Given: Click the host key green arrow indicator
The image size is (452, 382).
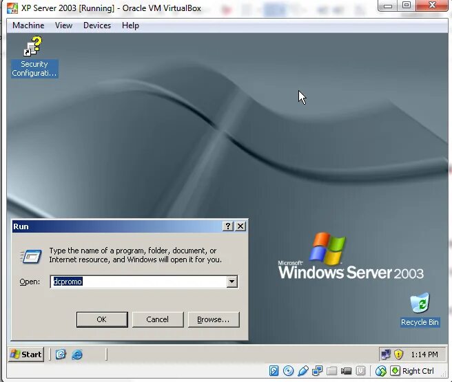Looking at the screenshot, I should tap(395, 371).
